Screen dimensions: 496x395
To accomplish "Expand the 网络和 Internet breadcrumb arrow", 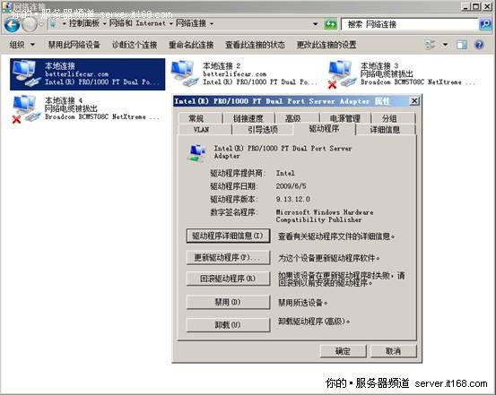I will pyautogui.click(x=170, y=23).
